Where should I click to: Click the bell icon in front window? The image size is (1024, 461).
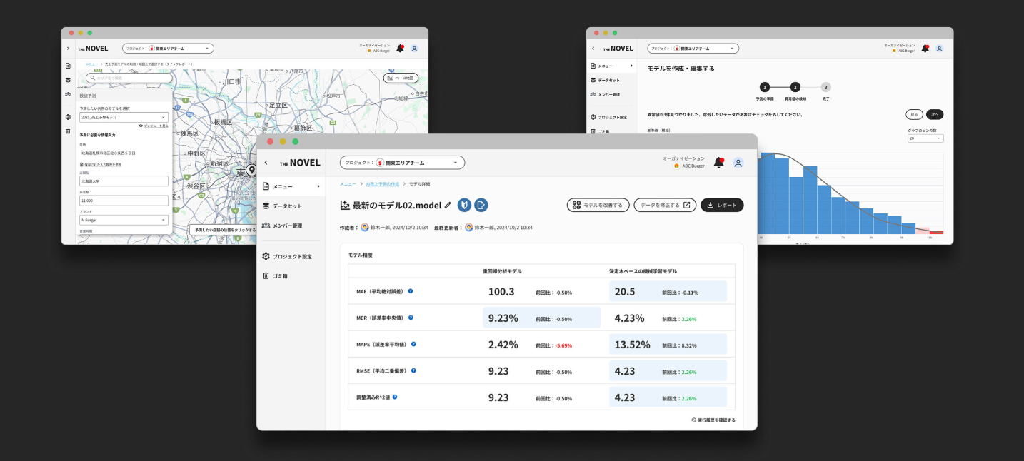(x=718, y=162)
